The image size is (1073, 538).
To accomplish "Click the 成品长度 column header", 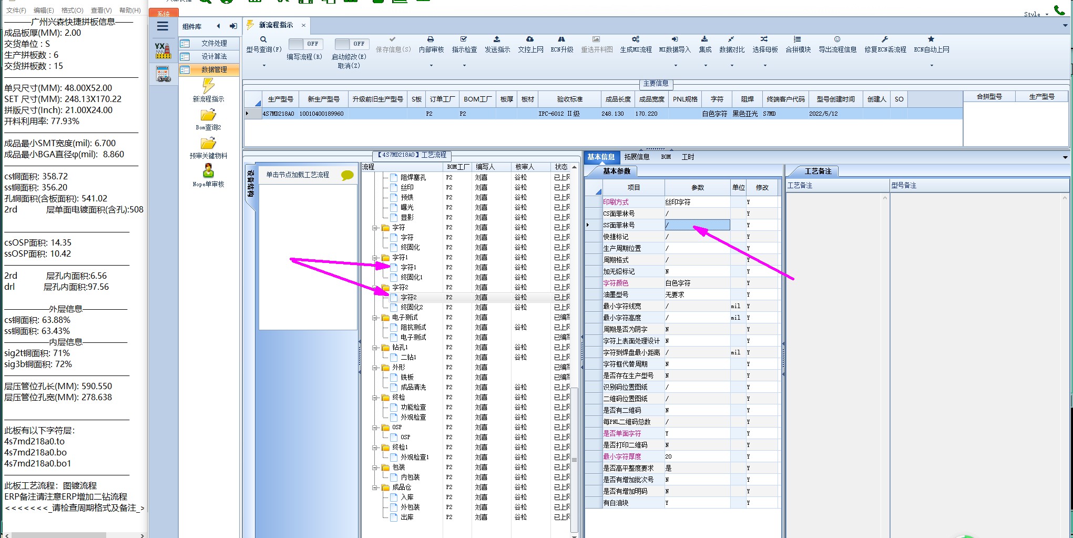I will (x=618, y=99).
